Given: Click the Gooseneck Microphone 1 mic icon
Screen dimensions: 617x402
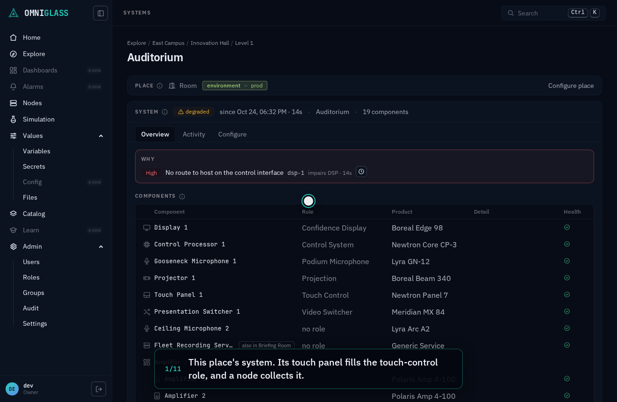Looking at the screenshot, I should 147,261.
